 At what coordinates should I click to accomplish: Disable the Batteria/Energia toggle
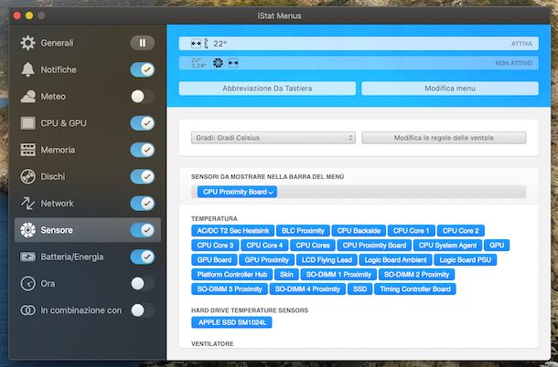[143, 257]
